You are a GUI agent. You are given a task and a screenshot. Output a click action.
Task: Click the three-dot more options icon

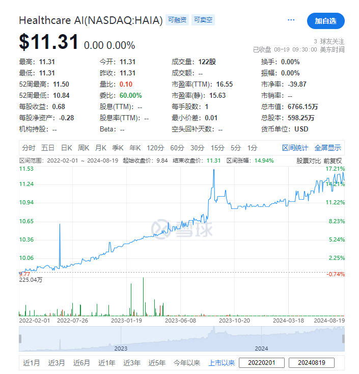point(291,20)
